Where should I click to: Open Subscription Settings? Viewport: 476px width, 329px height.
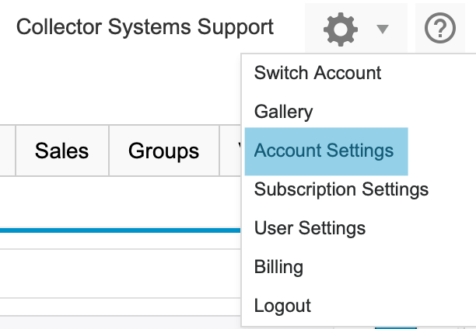click(x=341, y=189)
